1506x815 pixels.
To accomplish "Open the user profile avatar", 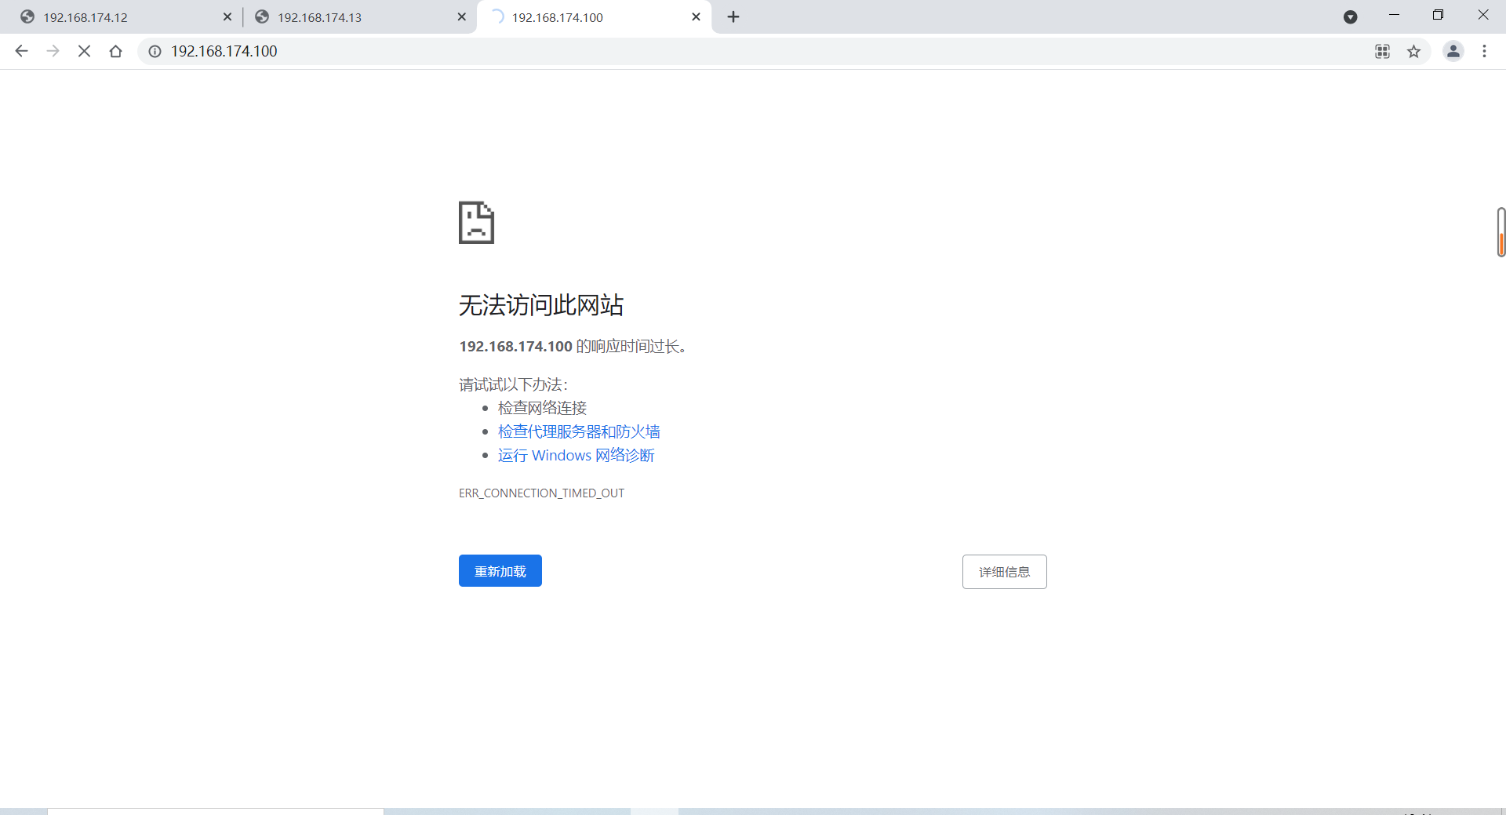I will click(1453, 51).
